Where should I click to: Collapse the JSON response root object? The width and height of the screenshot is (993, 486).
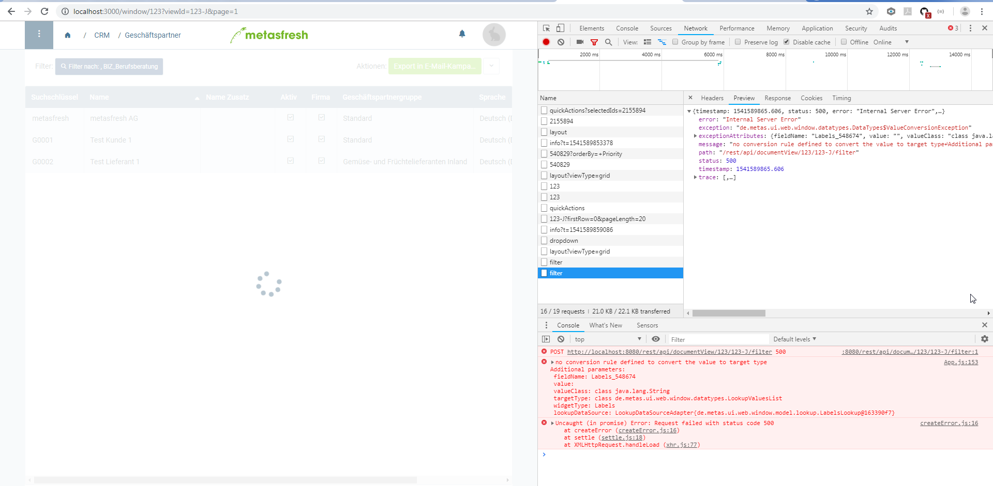tap(689, 111)
